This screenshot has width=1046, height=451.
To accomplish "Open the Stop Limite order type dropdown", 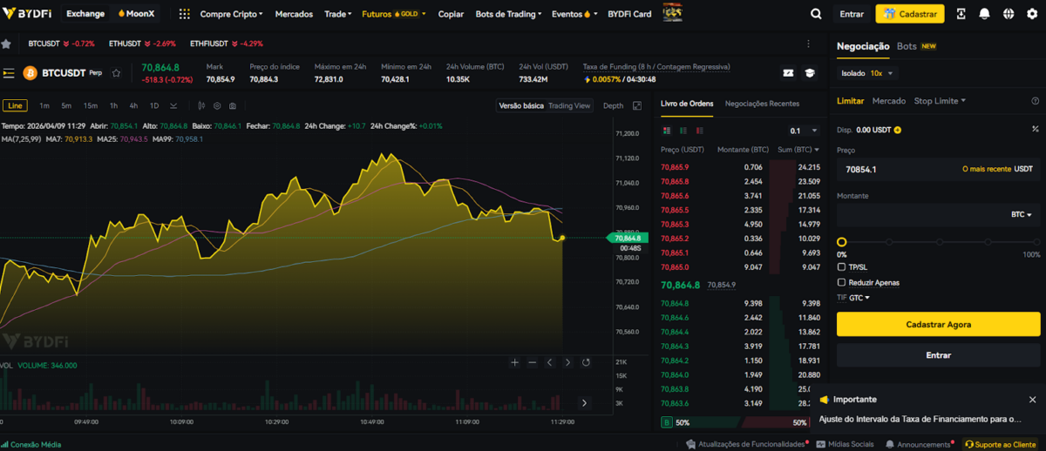I will (940, 101).
